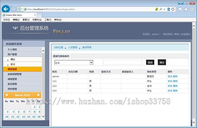The width and height of the screenshot is (197, 128).
Task: Open 个人资料 sidebar menu item
Action: pyautogui.click(x=23, y=50)
